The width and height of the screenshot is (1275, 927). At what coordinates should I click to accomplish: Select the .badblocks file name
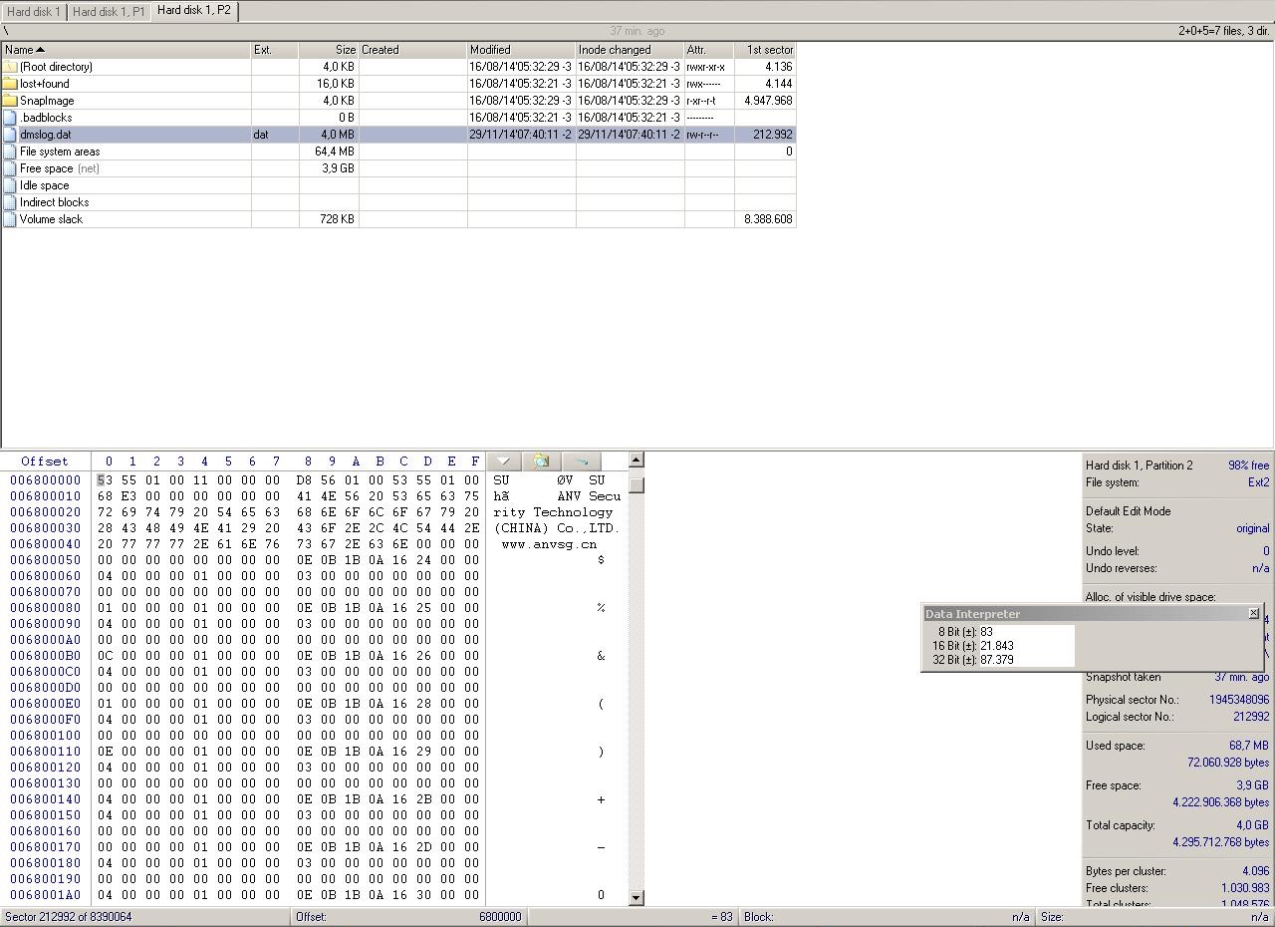click(46, 118)
